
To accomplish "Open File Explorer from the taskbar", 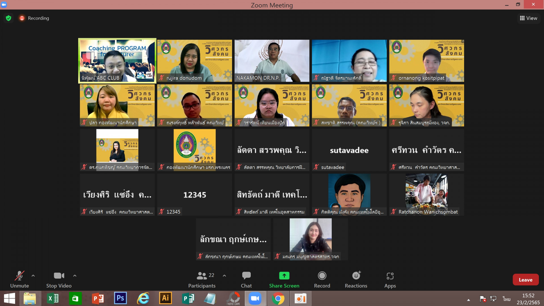I will pyautogui.click(x=30, y=299).
